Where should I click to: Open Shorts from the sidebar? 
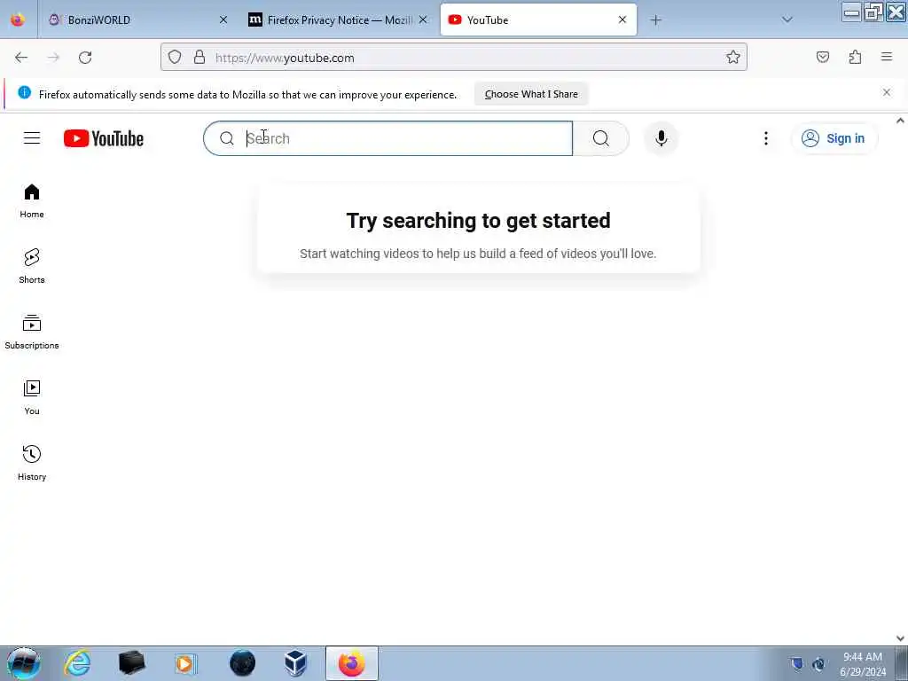(x=32, y=266)
